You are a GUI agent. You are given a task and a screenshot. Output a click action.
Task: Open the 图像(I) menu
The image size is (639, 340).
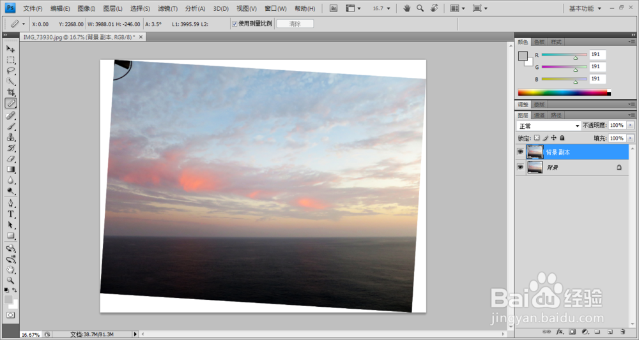86,8
